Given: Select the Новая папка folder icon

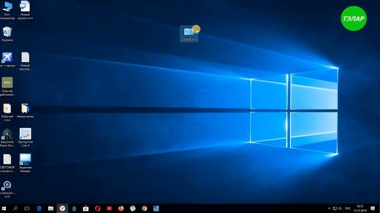Looking at the screenshot, I should (x=25, y=111).
